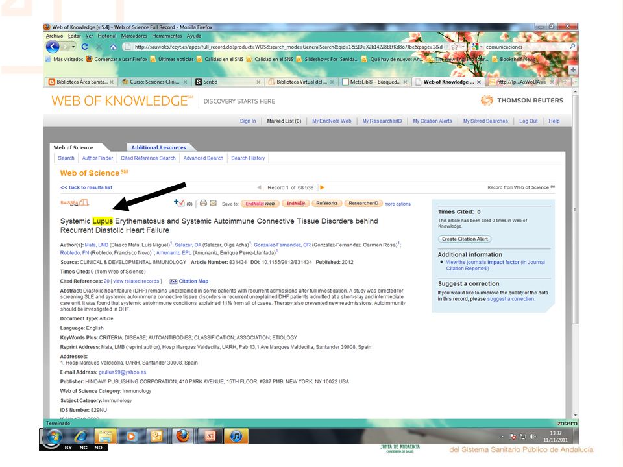Save the record to RefWorks
Screen dimensions: 623x467
326,203
